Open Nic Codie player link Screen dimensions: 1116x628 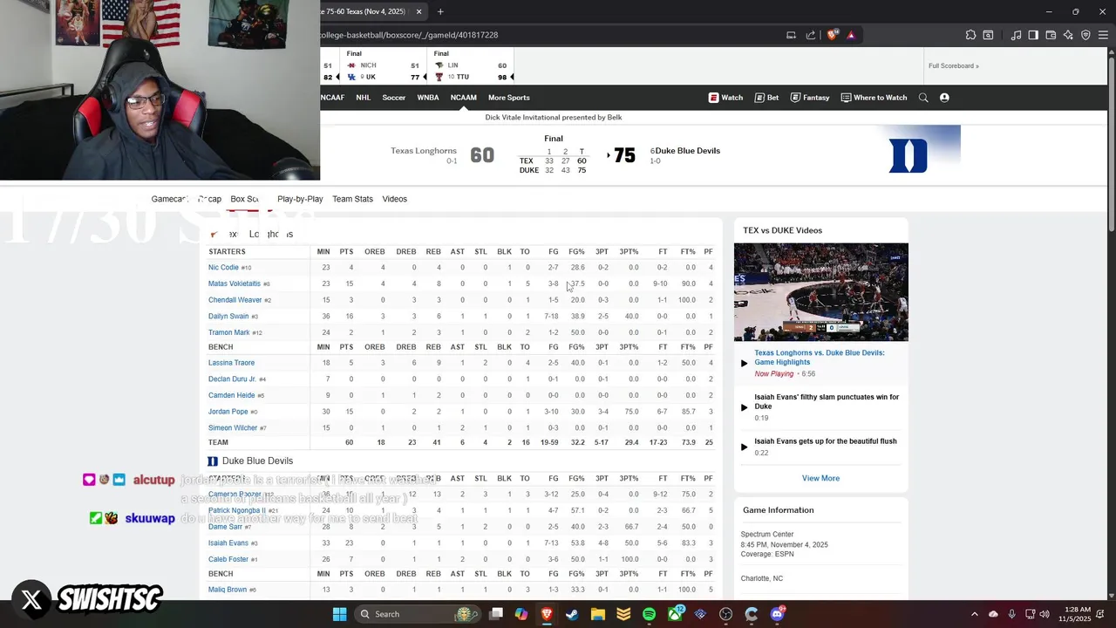coord(223,268)
